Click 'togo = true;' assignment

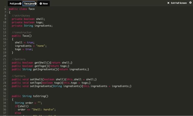click(24, 49)
